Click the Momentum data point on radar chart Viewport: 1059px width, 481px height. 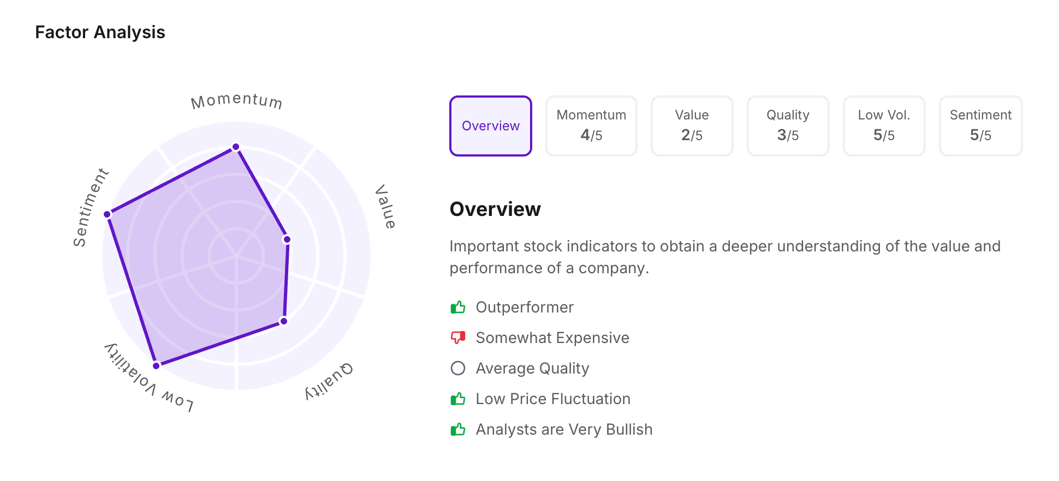tap(236, 147)
